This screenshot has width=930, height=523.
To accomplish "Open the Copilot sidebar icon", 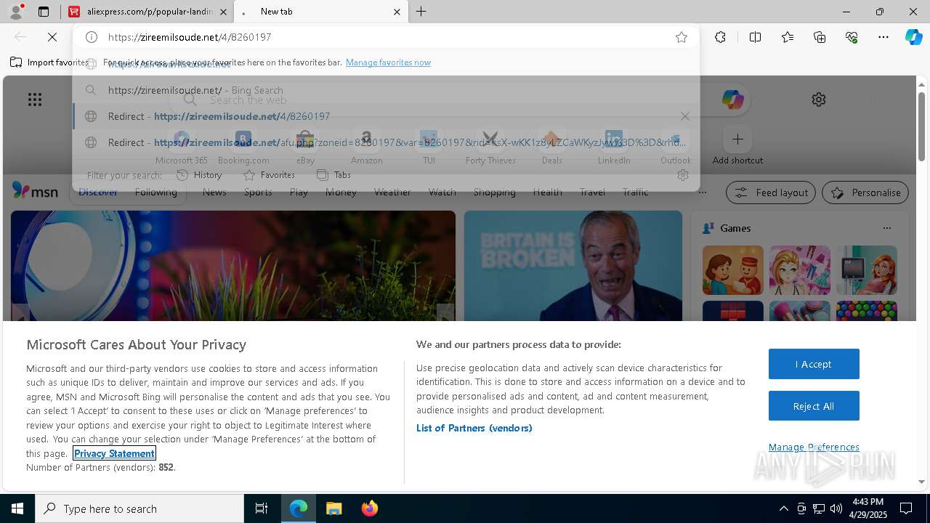I will [x=913, y=37].
